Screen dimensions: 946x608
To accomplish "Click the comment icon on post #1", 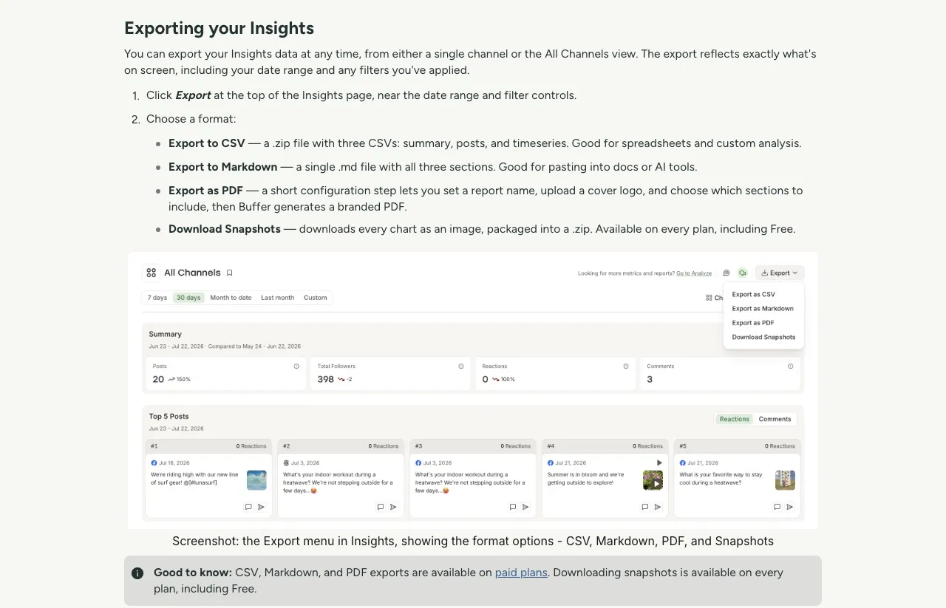I will click(x=248, y=507).
